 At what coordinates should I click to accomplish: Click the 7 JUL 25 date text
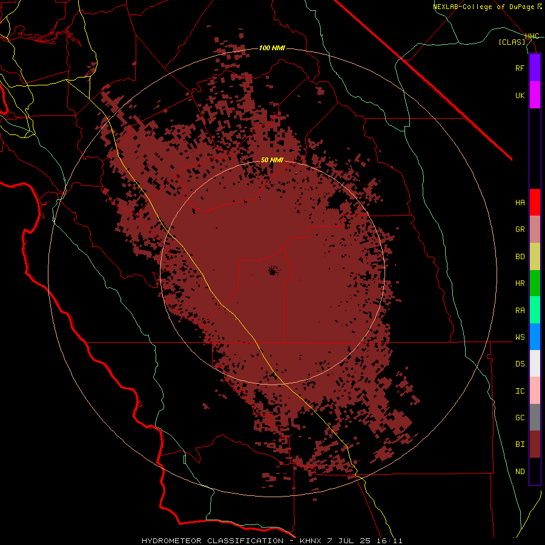tap(350, 541)
